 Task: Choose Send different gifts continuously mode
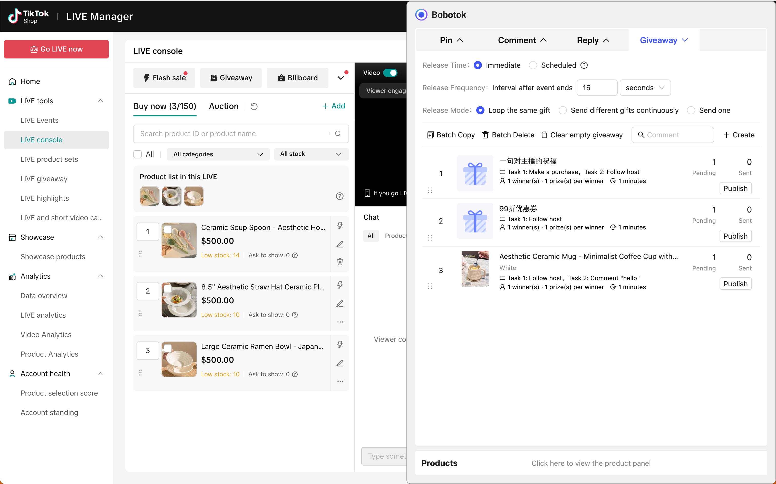(562, 110)
